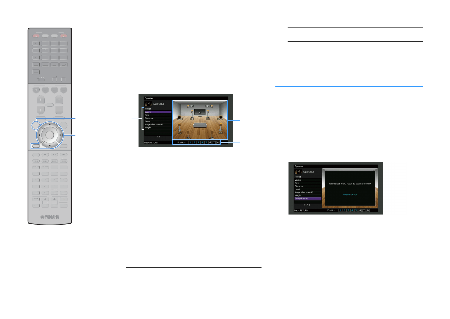Screen dimensions: 450x319
Task: Click the FPL front presence speaker icon
Action: tap(188, 106)
